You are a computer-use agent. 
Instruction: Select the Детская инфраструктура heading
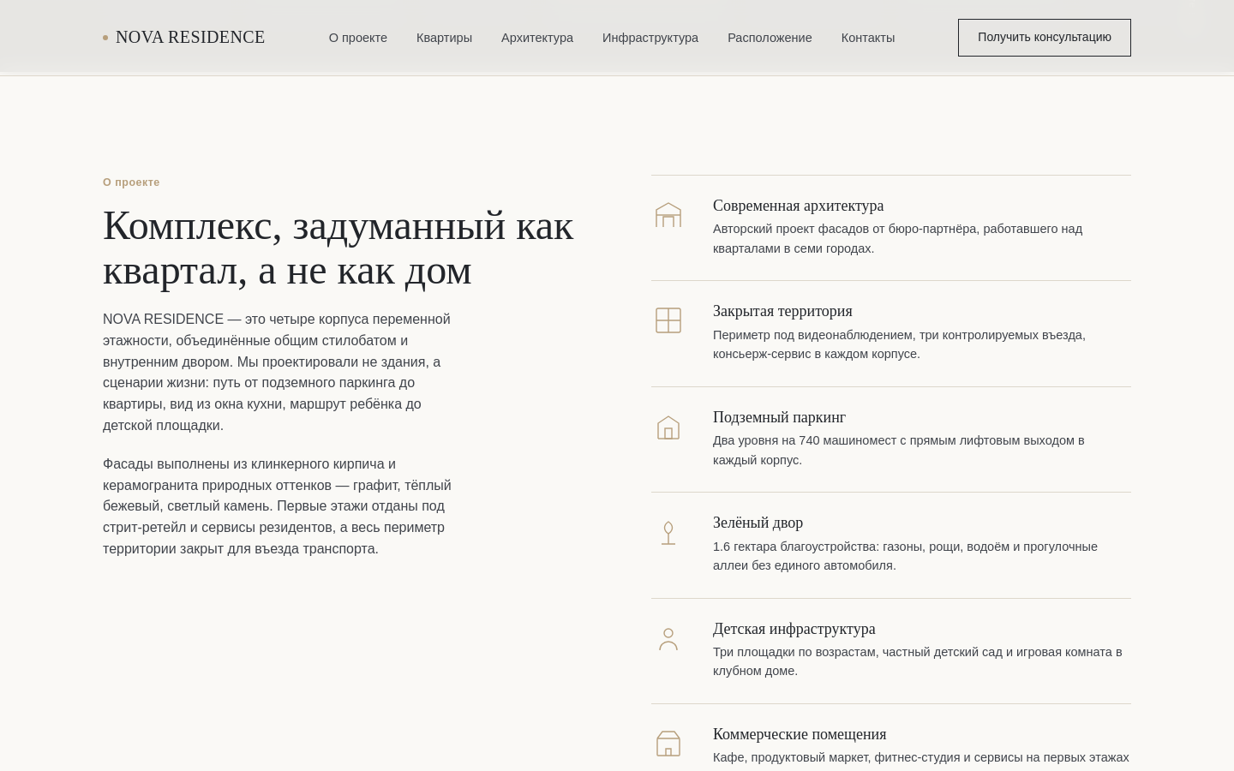coord(794,629)
